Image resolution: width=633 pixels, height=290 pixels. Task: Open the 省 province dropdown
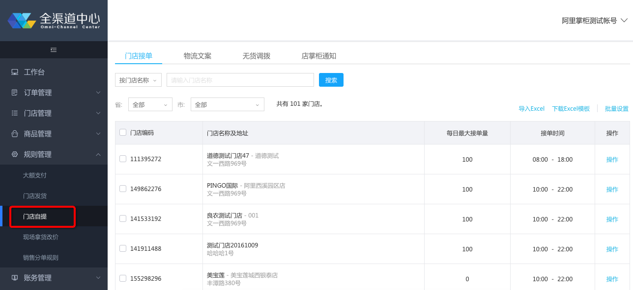click(x=150, y=104)
